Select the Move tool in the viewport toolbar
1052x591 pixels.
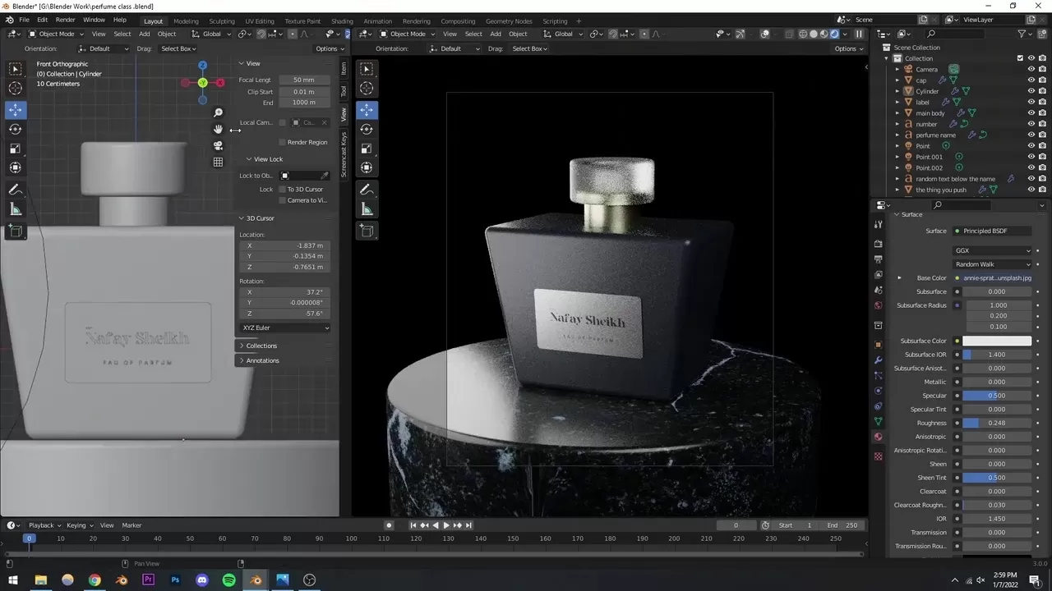pos(16,109)
